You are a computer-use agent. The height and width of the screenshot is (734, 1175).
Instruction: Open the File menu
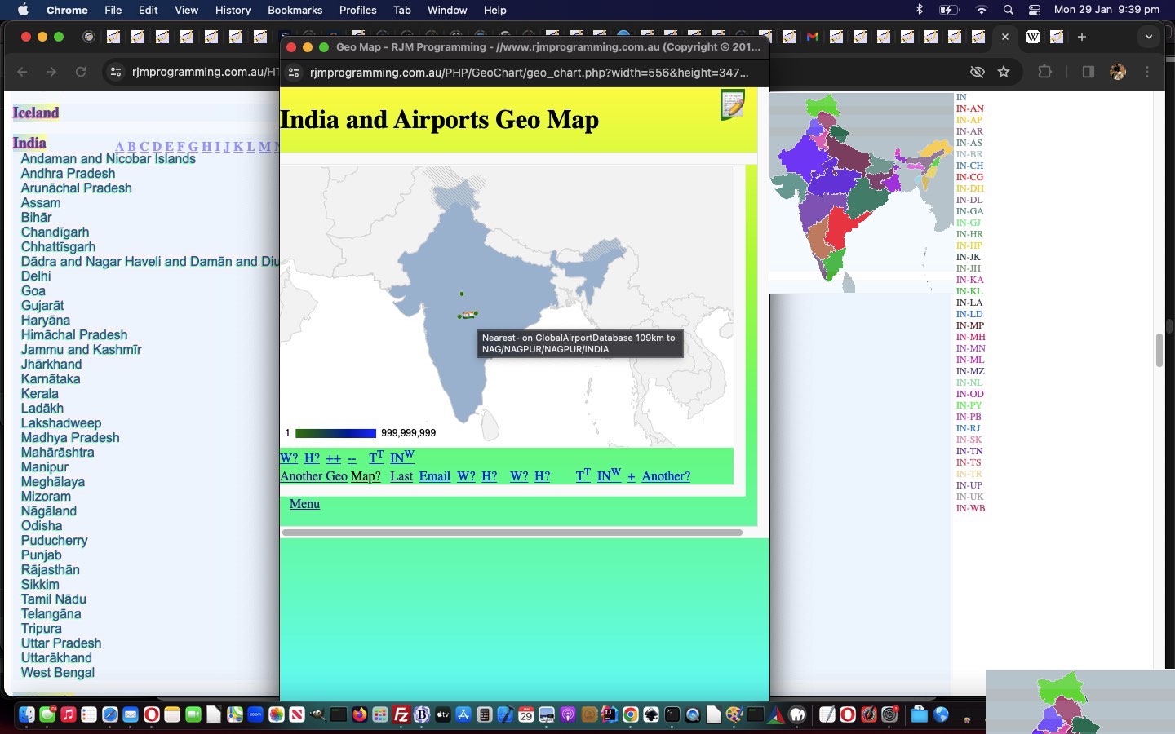point(113,10)
